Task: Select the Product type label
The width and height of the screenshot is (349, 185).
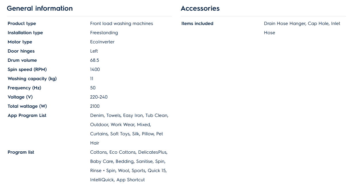Action: tap(22, 24)
